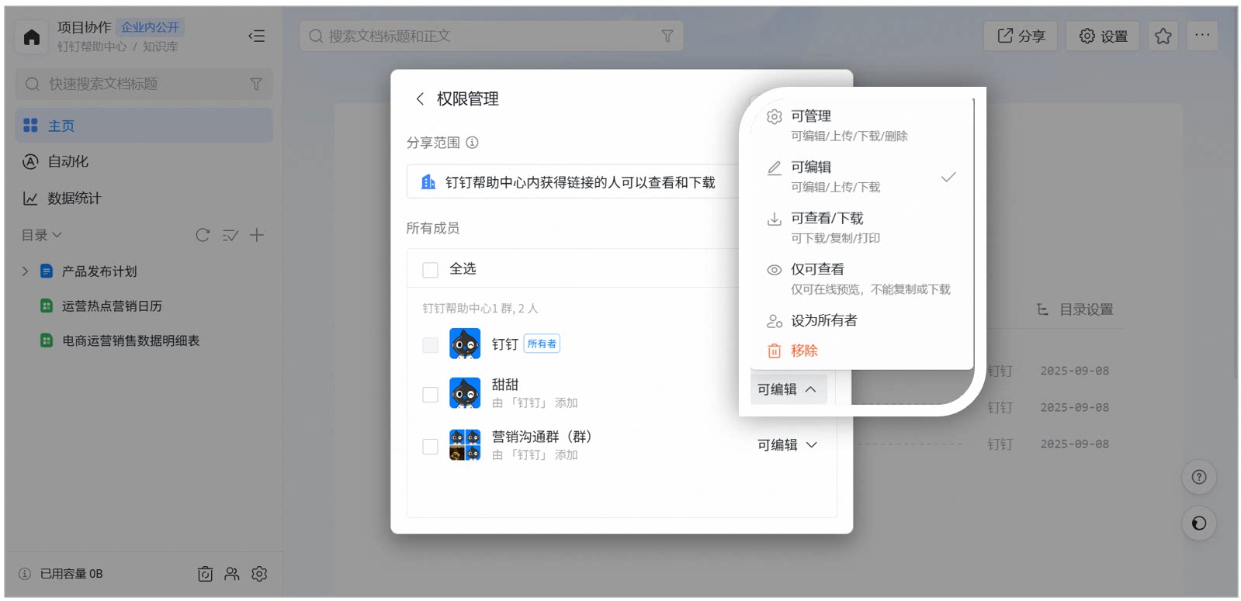The width and height of the screenshot is (1241, 601).
Task: Check the 全选 checkbox
Action: coord(430,269)
